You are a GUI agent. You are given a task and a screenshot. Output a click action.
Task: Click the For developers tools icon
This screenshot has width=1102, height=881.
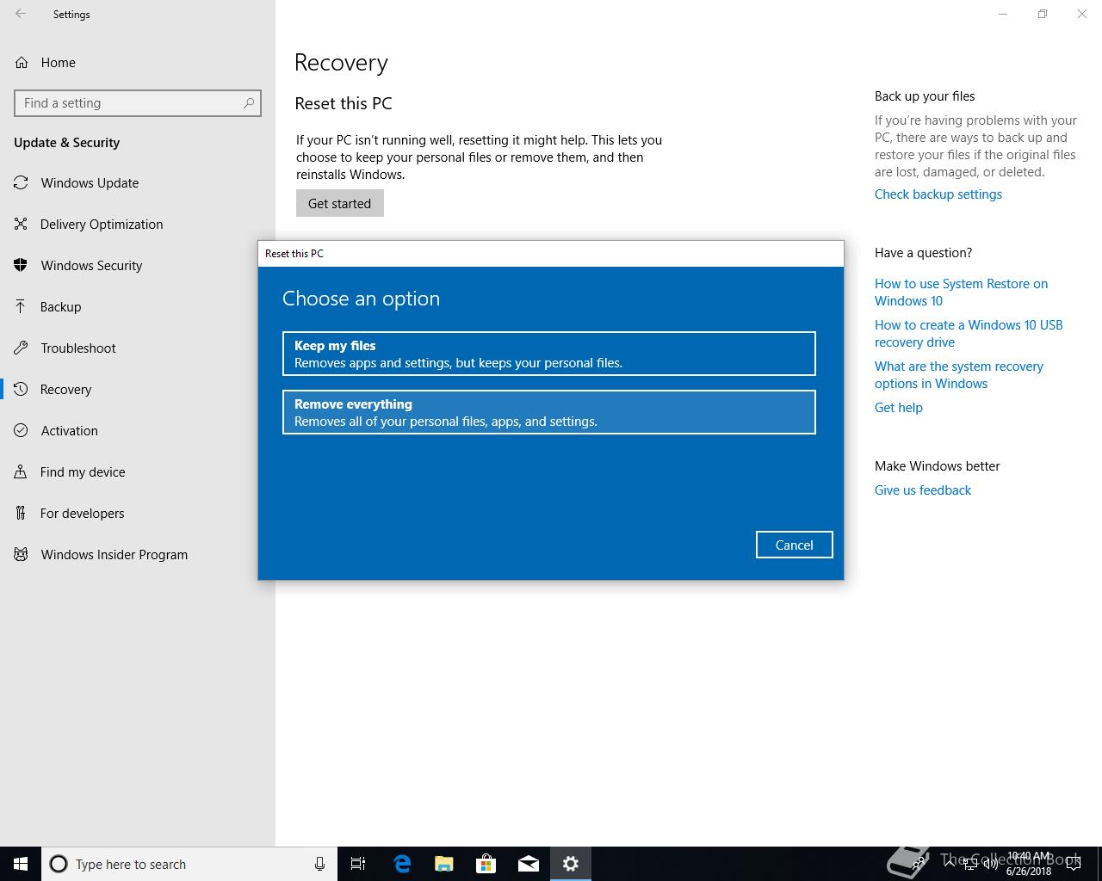coord(21,513)
